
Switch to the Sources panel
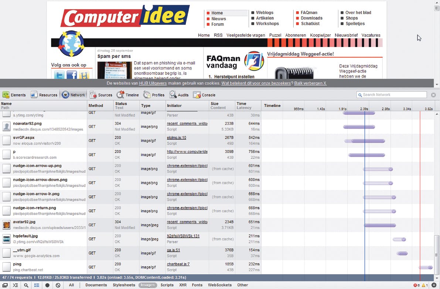101,95
